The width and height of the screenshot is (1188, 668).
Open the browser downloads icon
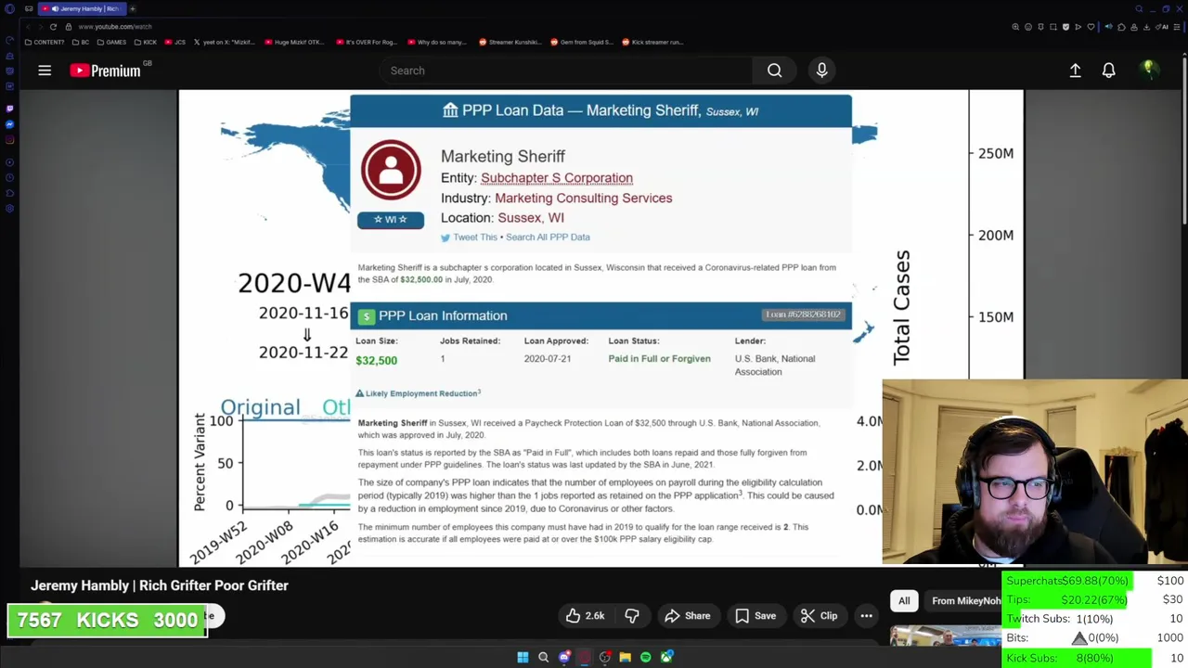[1146, 27]
